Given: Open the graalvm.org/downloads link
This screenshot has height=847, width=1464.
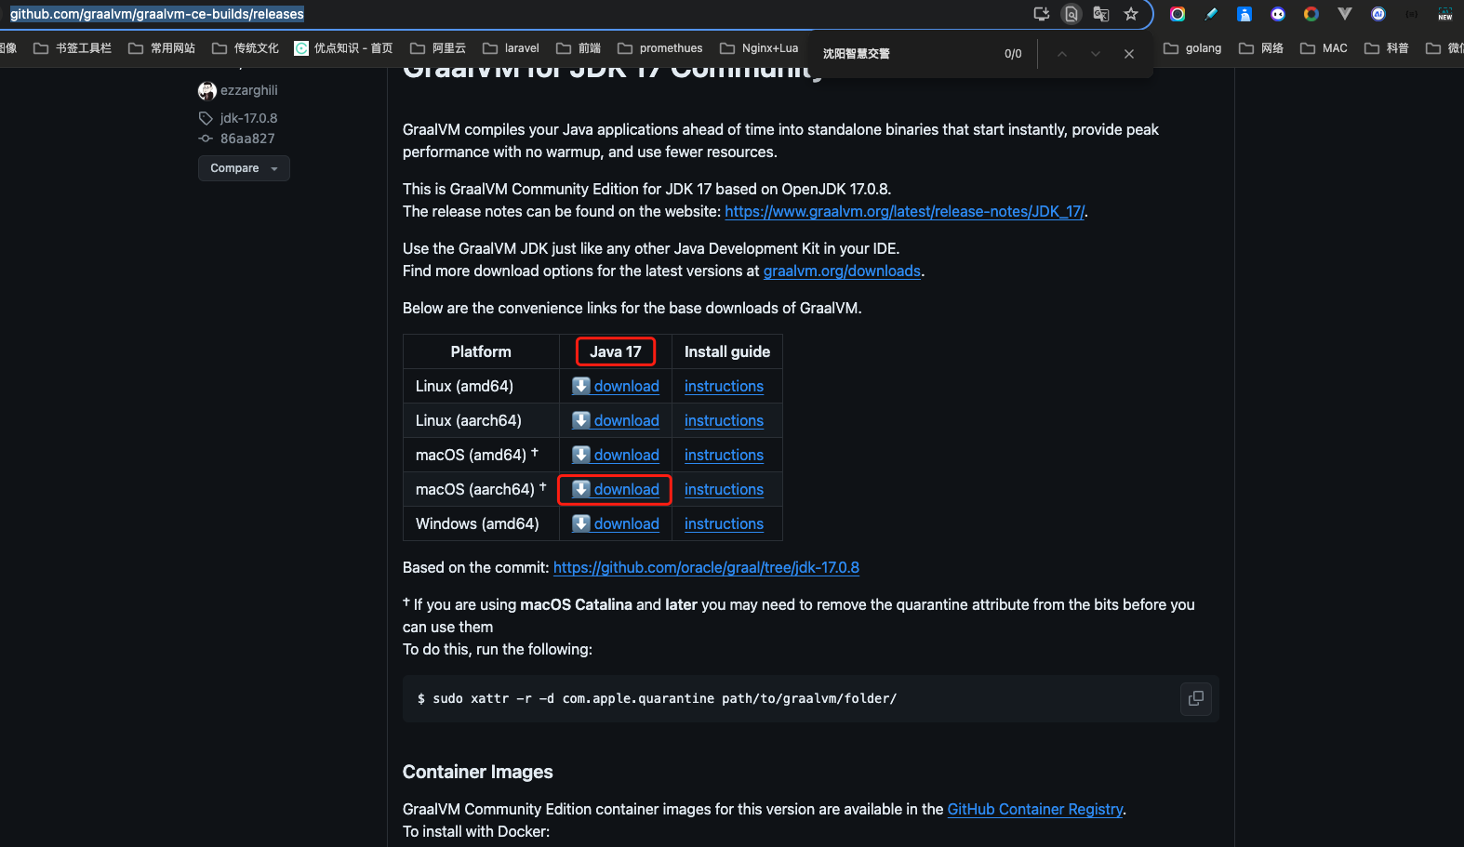Looking at the screenshot, I should tap(842, 271).
